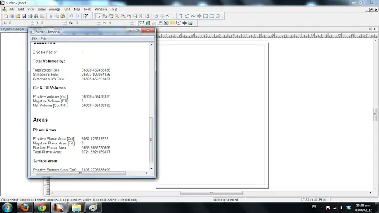This screenshot has width=379, height=213.
Task: Open the map toolbar options dropdown arrow
Action: [195, 24]
